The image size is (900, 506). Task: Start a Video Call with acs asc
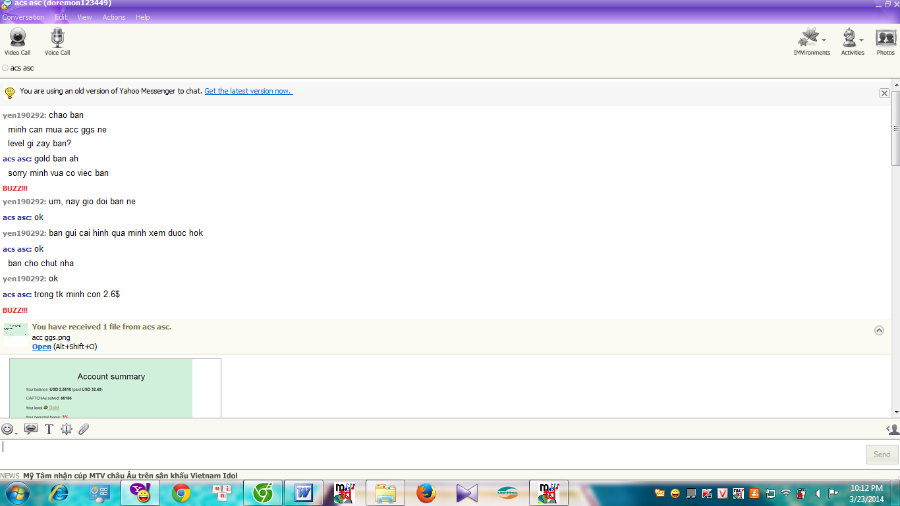pyautogui.click(x=18, y=42)
